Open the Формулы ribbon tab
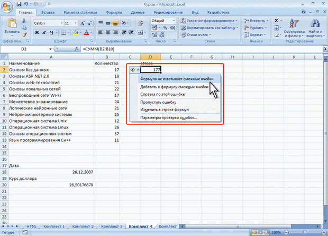The image size is (328, 236). (x=113, y=11)
